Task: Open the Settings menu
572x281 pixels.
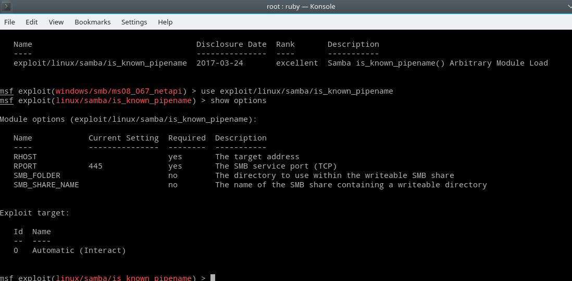Action: (x=134, y=22)
